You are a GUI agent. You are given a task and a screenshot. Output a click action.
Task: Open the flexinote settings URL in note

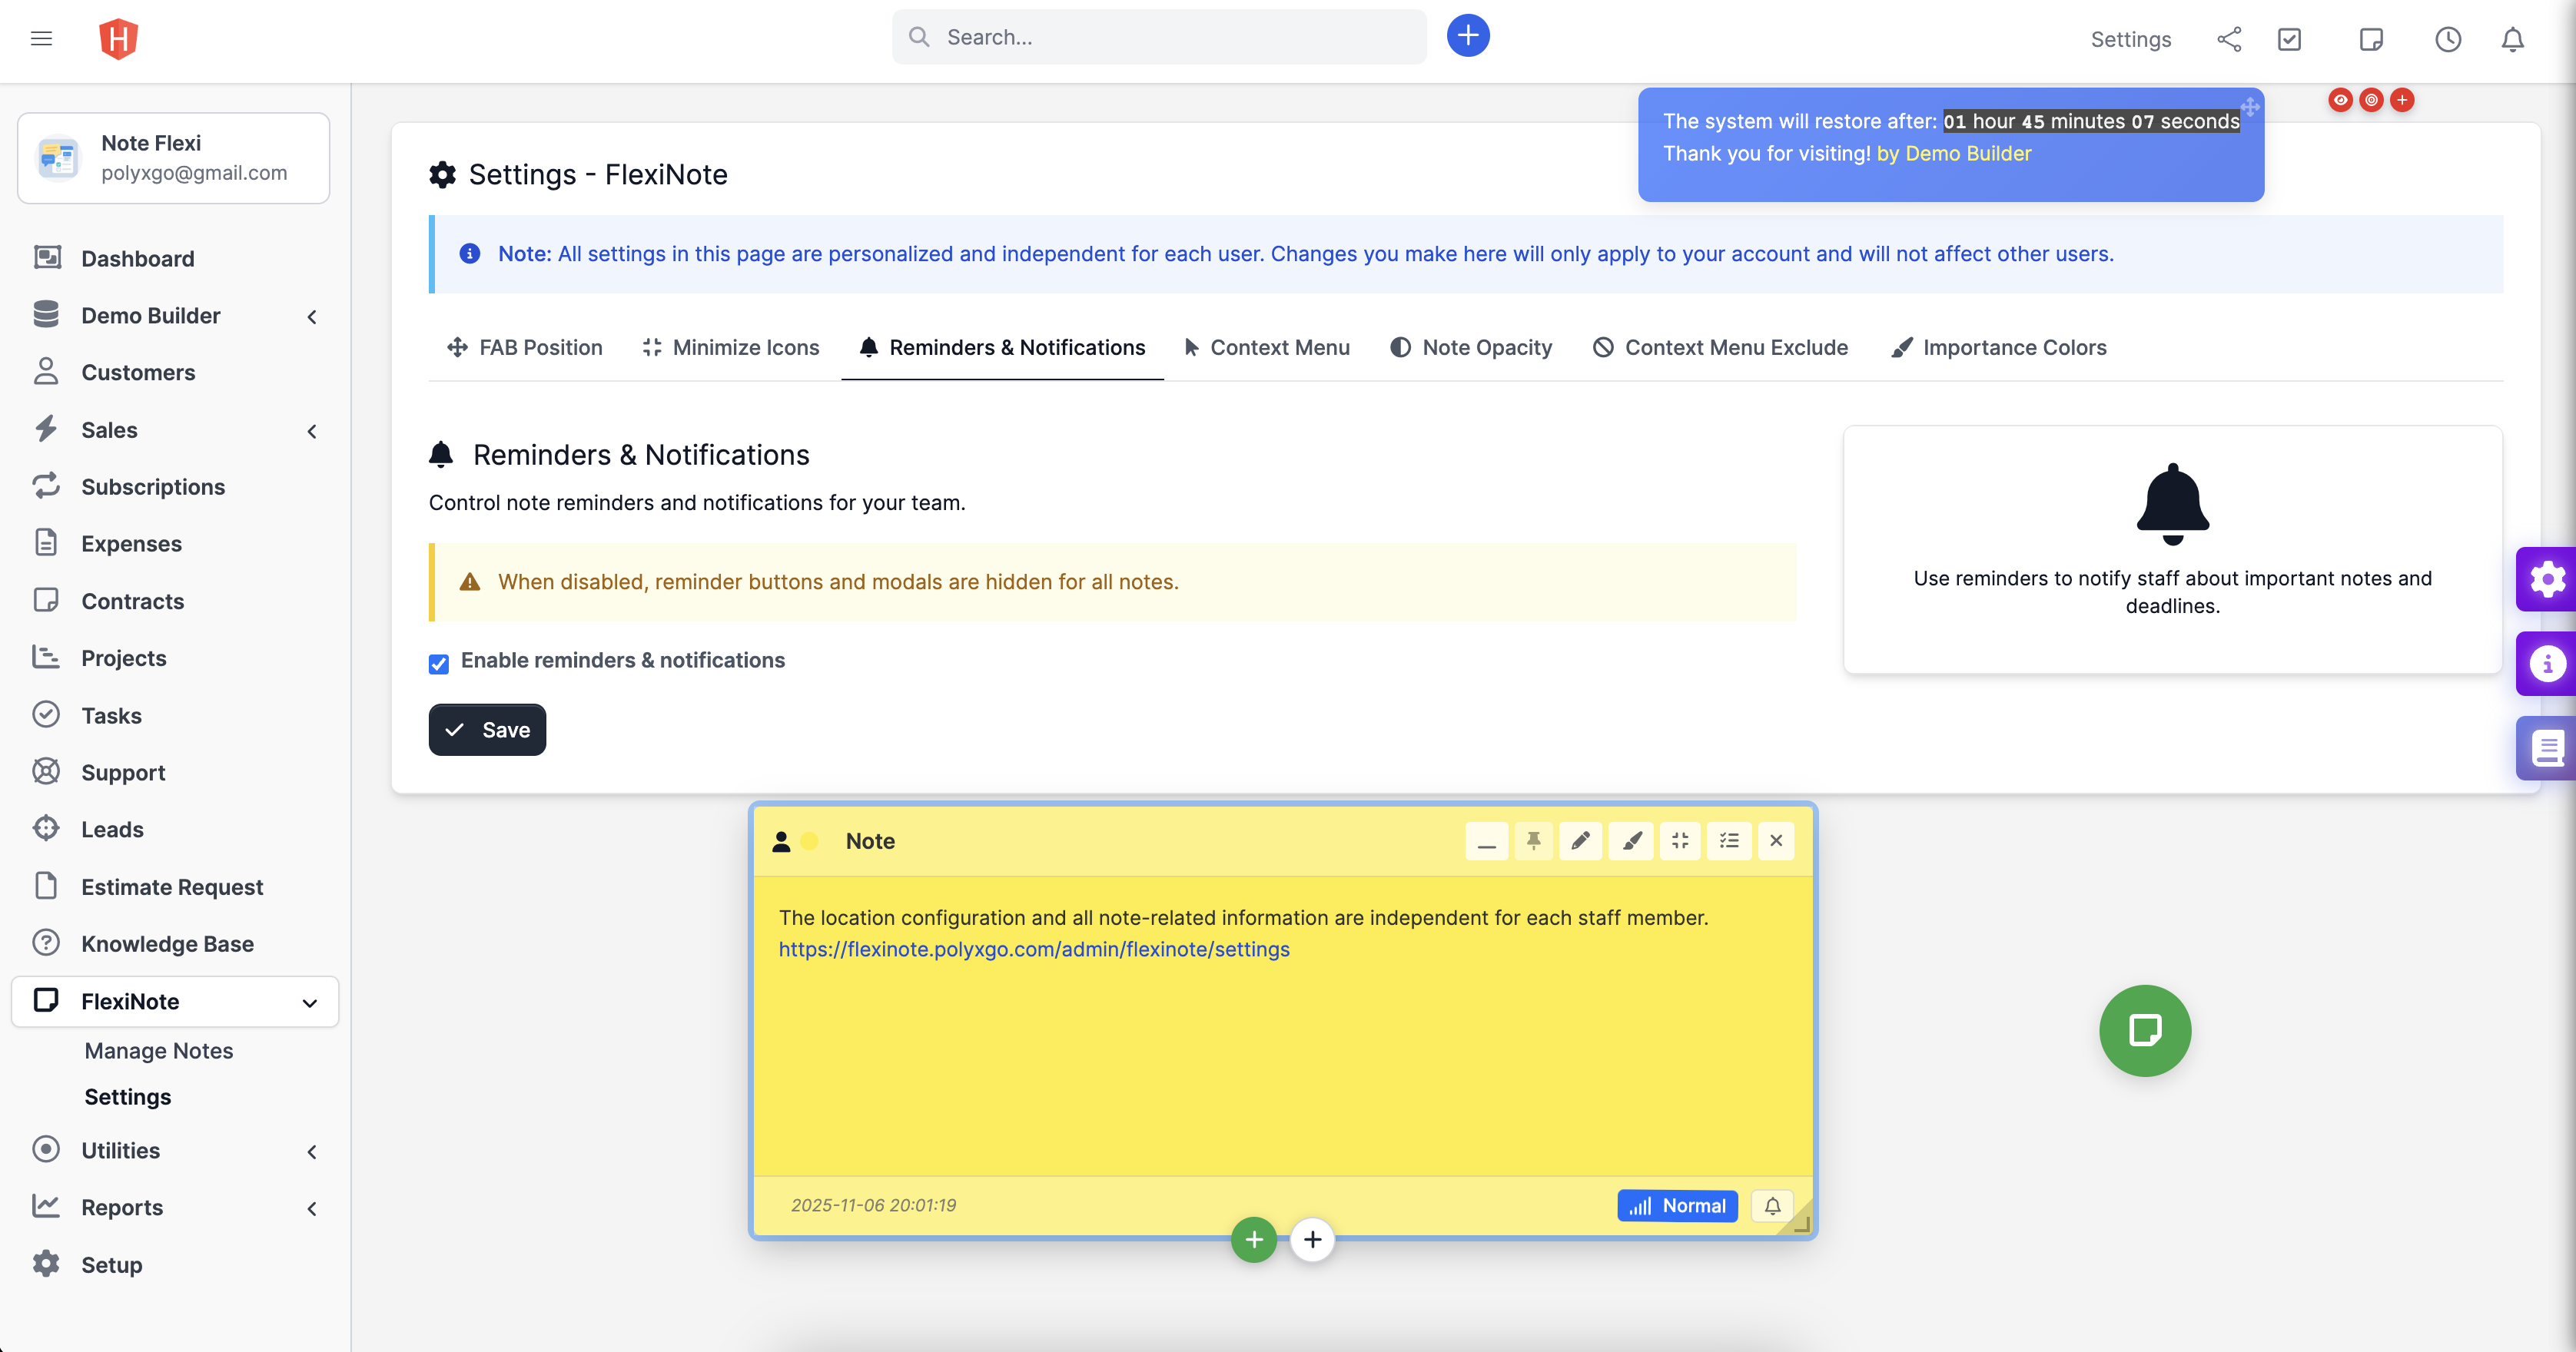(1034, 949)
